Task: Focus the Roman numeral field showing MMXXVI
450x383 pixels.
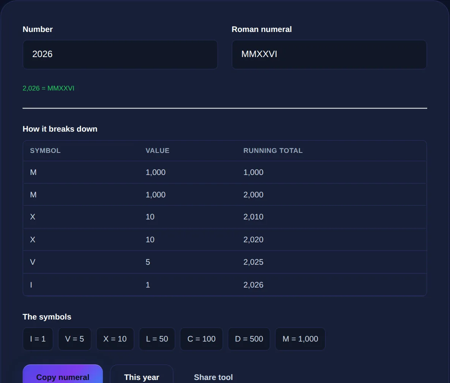Action: click(329, 54)
